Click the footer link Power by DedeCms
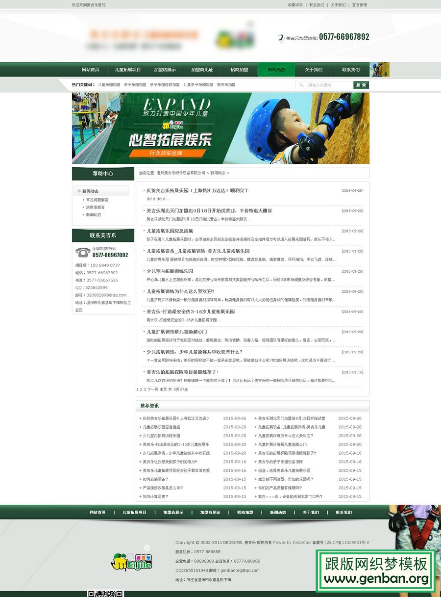The width and height of the screenshot is (441, 597). tap(292, 543)
